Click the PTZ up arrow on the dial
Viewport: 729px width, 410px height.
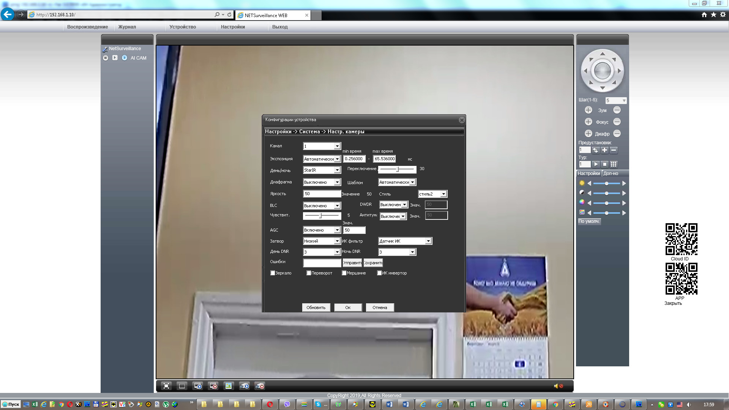pos(603,54)
